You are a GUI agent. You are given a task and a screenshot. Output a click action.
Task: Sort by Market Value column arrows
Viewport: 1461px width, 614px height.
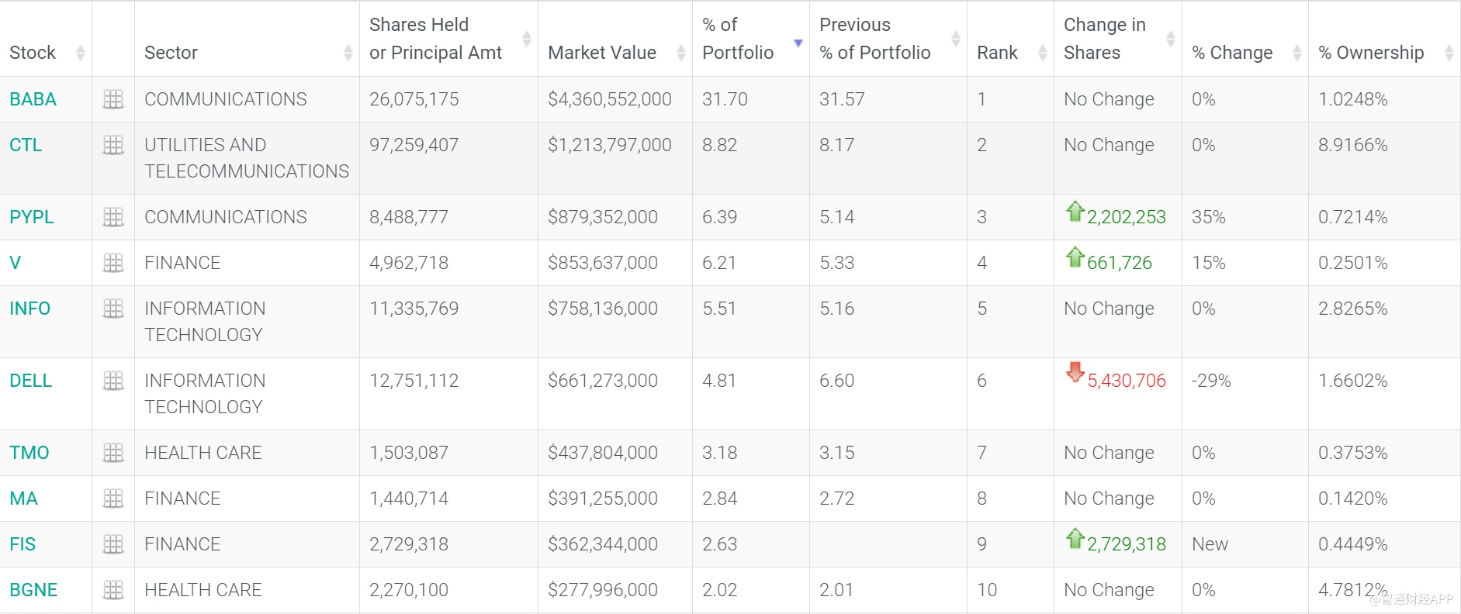click(x=680, y=53)
